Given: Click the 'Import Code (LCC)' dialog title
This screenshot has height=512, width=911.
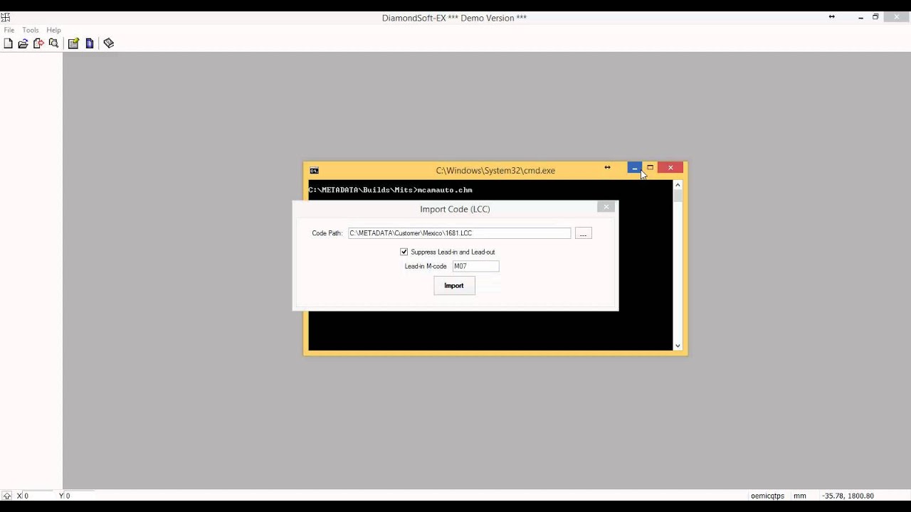Looking at the screenshot, I should tap(455, 209).
